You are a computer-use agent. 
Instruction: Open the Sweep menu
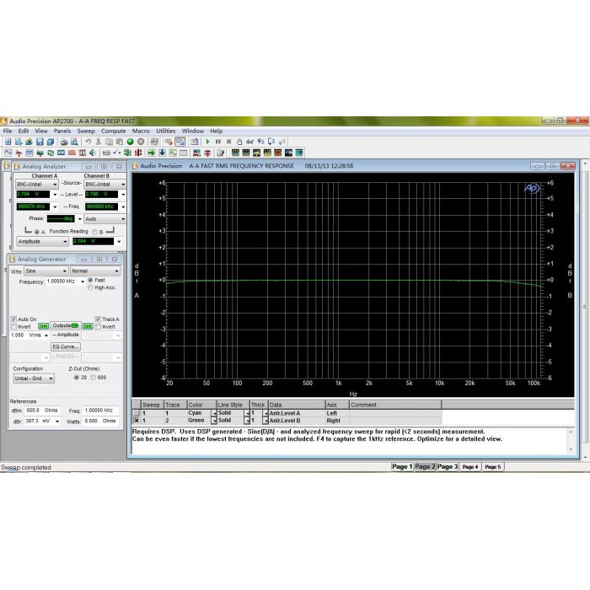86,131
